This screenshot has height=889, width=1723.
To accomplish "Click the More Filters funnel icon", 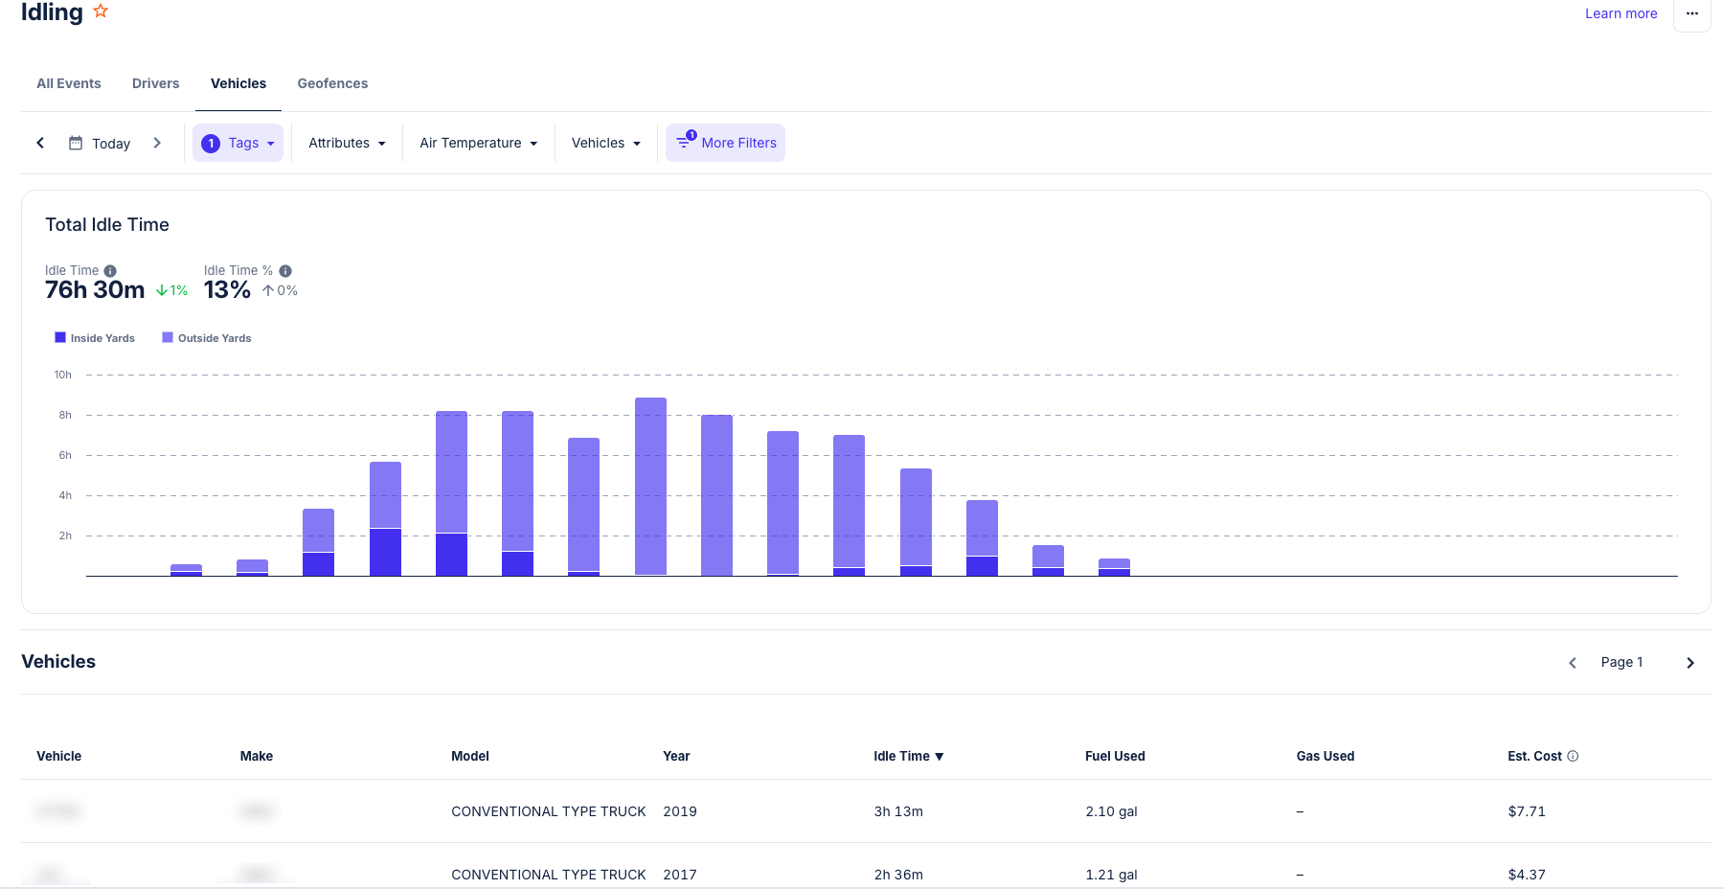I will coord(684,142).
